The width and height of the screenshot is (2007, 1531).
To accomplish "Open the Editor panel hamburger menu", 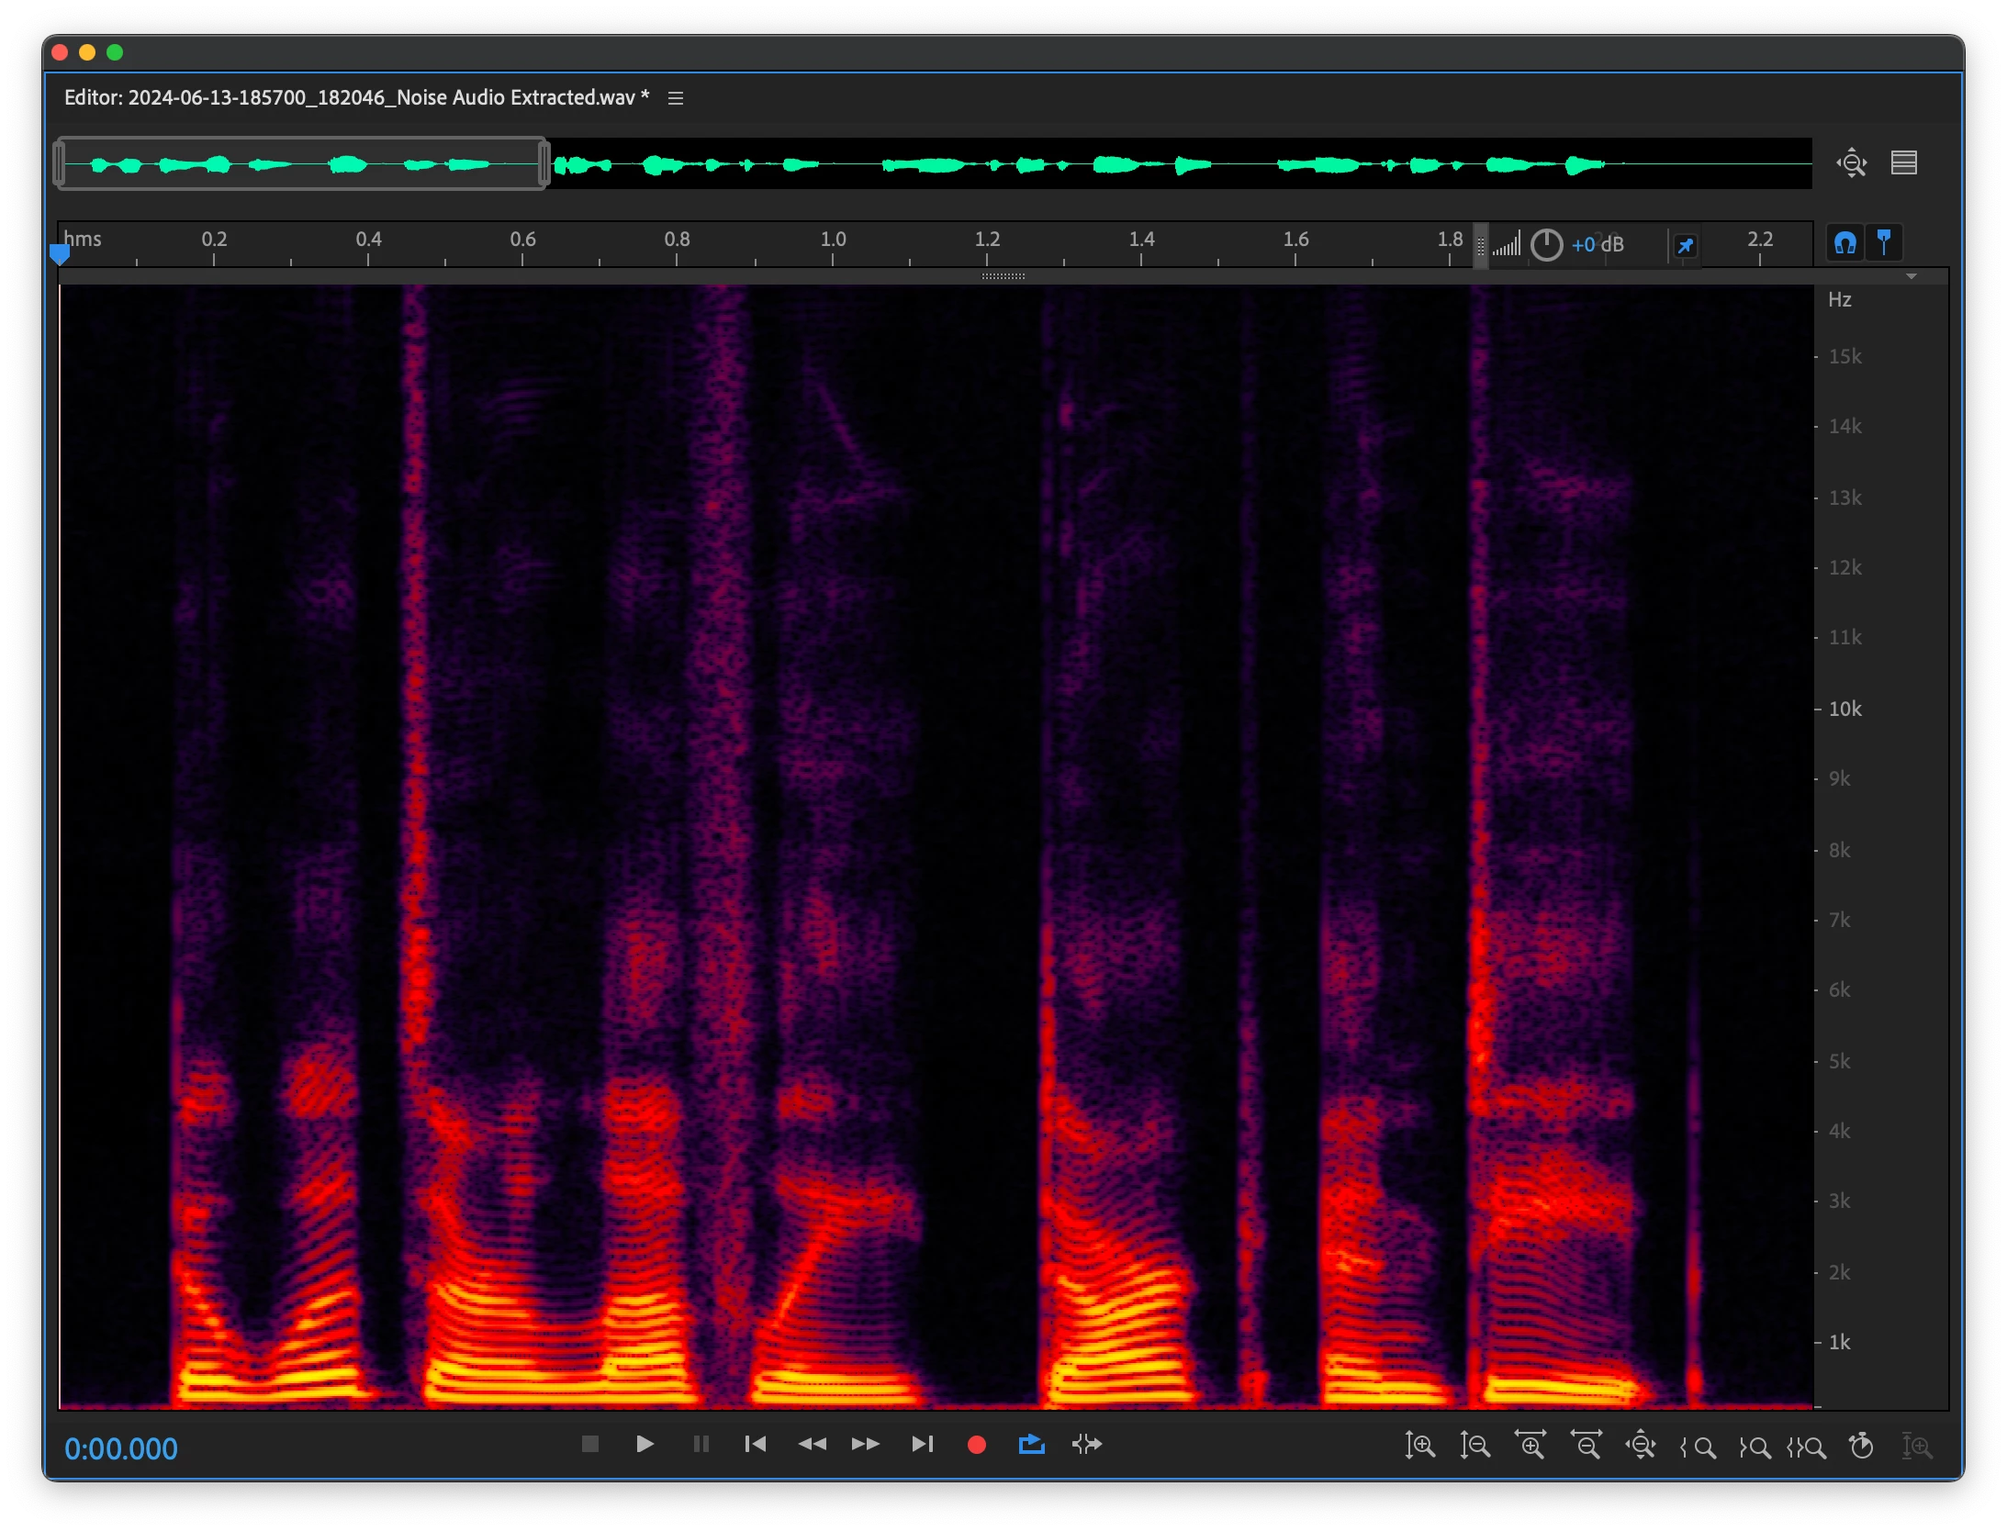I will 676,98.
